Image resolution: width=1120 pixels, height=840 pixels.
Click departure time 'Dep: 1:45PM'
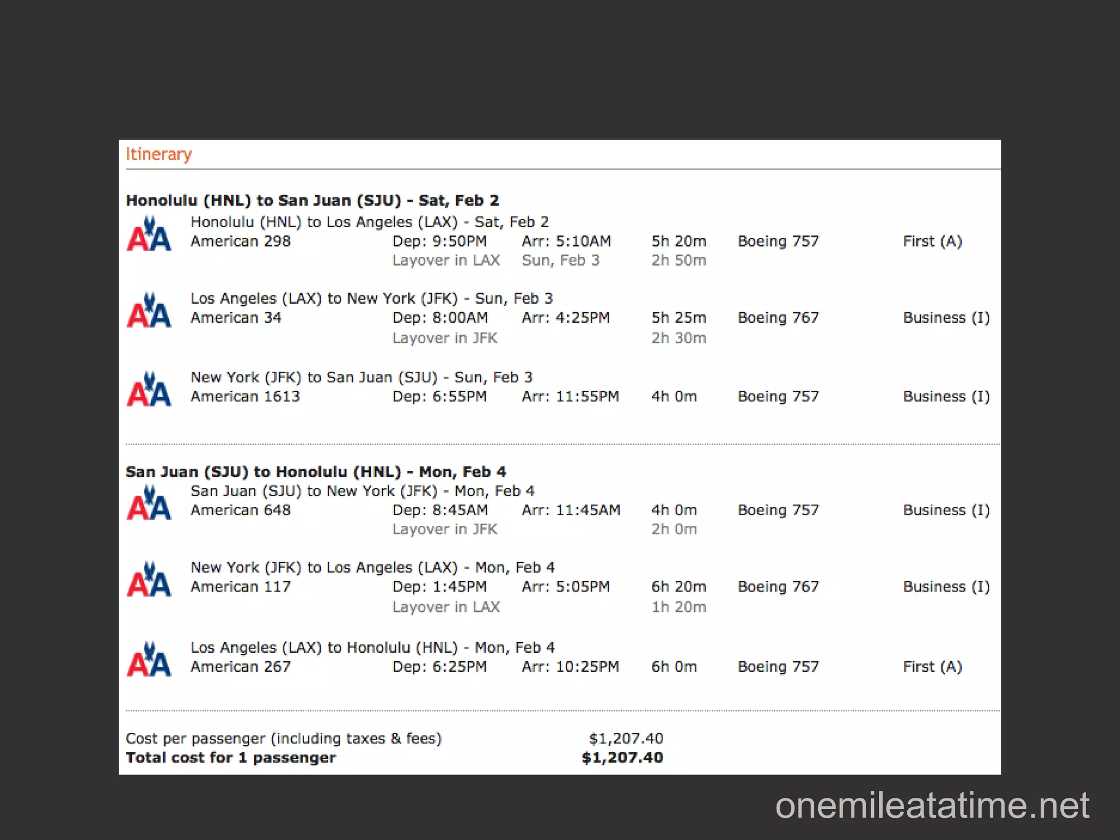(440, 587)
